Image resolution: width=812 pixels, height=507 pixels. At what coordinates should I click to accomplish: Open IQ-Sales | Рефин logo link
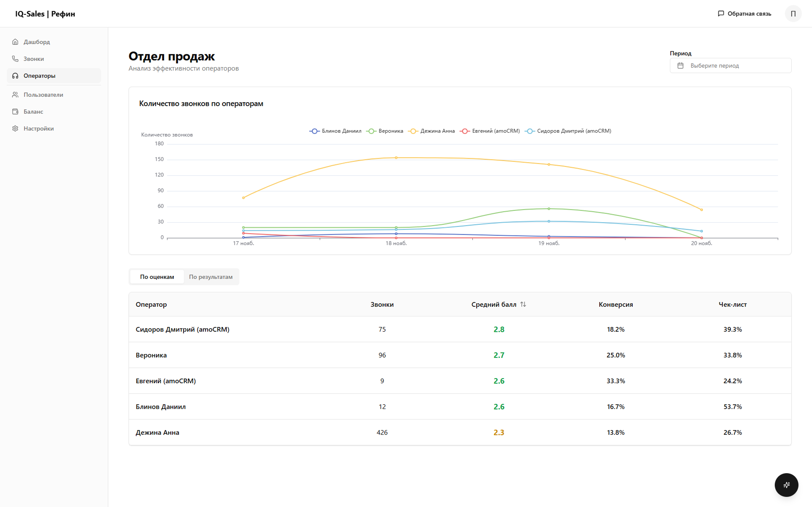click(x=45, y=14)
